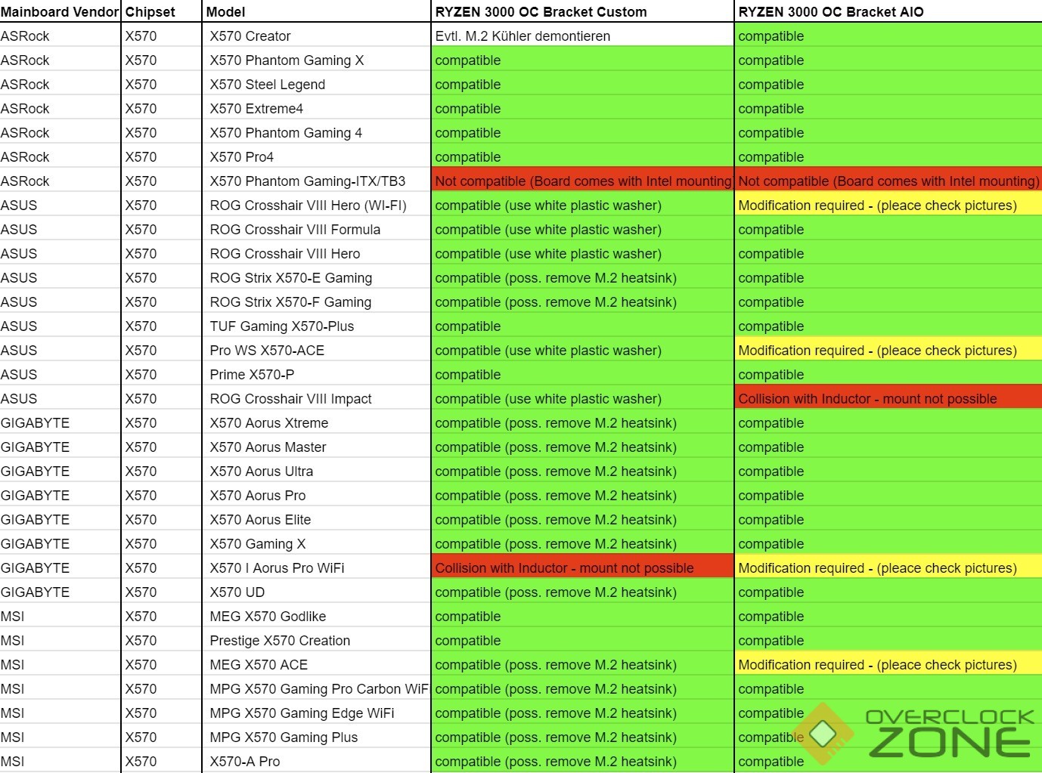The height and width of the screenshot is (773, 1042).
Task: Select the X570 chipset cell in the X570 Pro4 row
Action: (161, 156)
